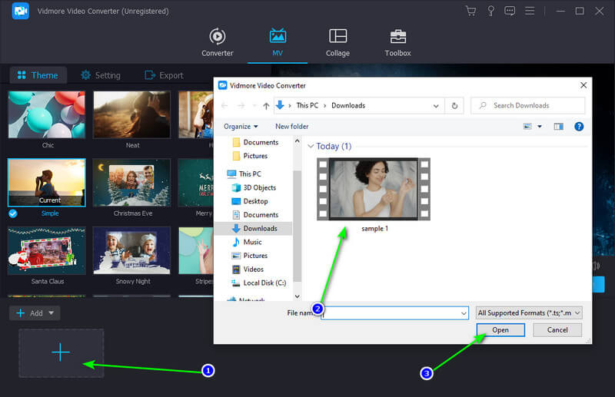Screen dimensions: 615x397
Task: Click the refresh button in file dialog
Action: 455,105
